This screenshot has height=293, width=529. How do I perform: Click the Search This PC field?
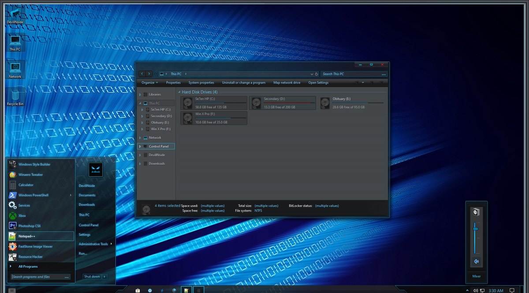tap(354, 74)
